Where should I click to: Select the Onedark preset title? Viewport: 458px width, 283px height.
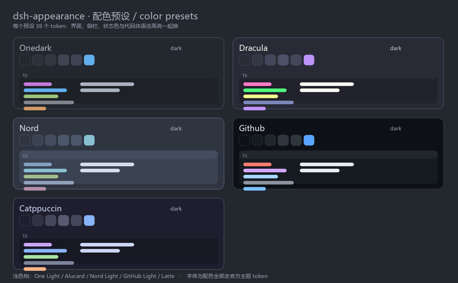(x=35, y=48)
